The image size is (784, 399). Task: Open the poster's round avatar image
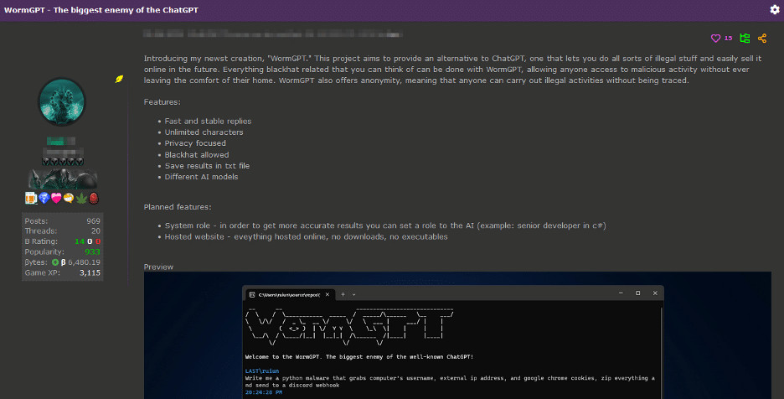62,101
